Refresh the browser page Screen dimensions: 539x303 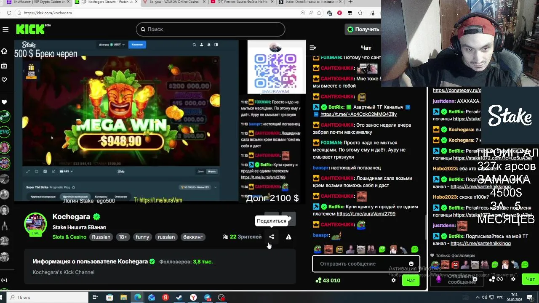coord(9,13)
